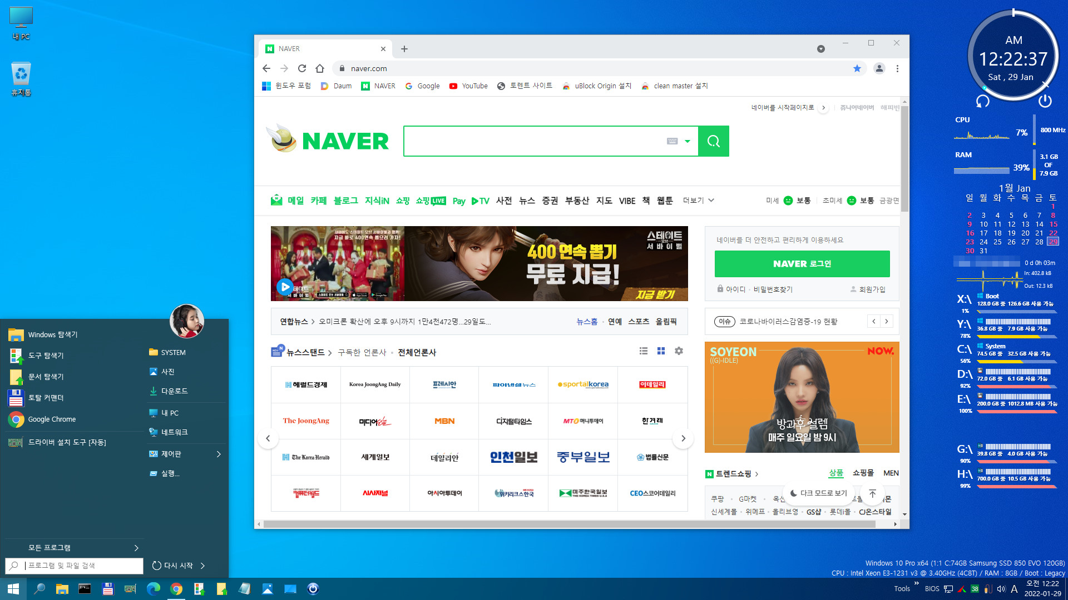Open the Chrome profile avatar
Image resolution: width=1068 pixels, height=600 pixels.
(x=879, y=68)
